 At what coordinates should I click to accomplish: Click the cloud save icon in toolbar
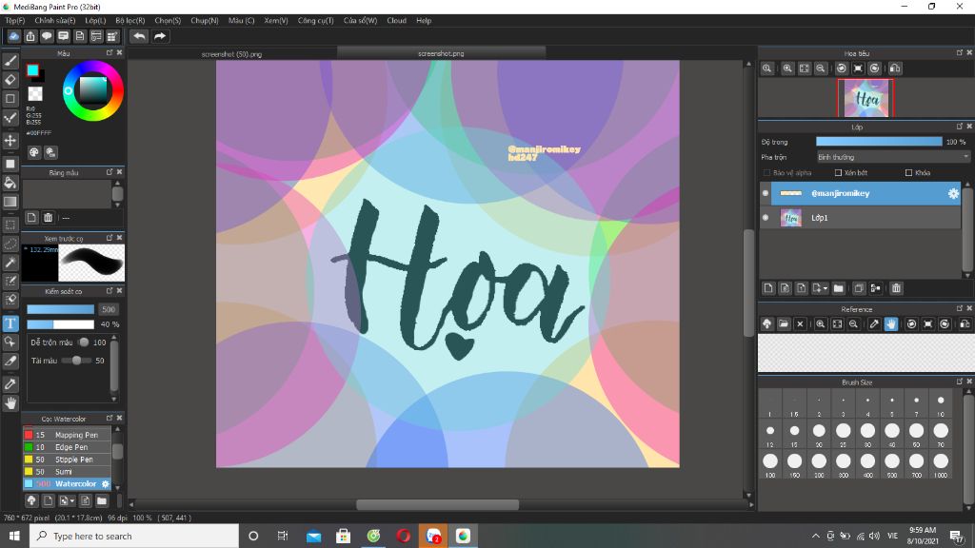point(13,36)
